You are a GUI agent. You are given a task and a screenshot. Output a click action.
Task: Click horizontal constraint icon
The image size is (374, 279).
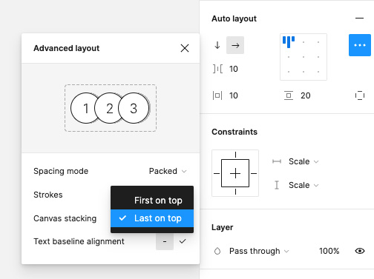pyautogui.click(x=277, y=161)
